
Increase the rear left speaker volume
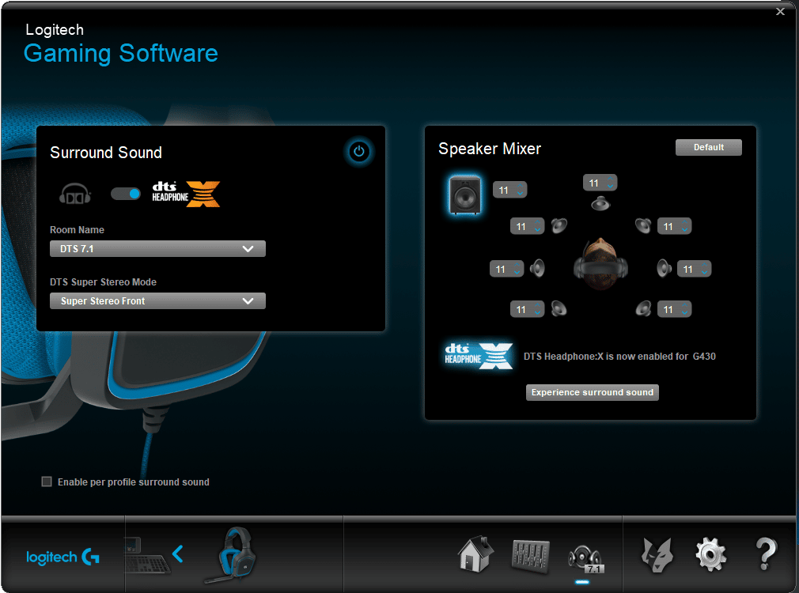538,306
